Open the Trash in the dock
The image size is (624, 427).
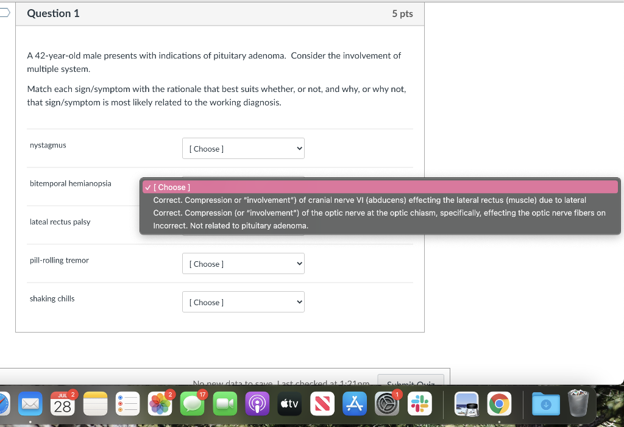coord(578,403)
